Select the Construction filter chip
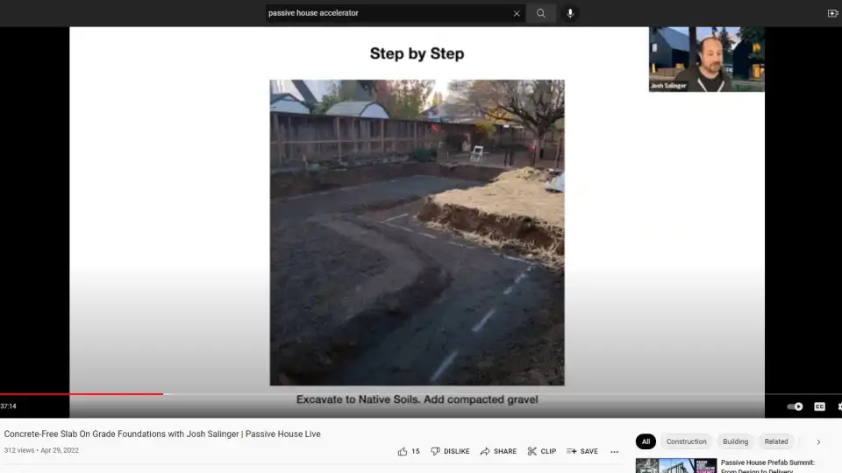The width and height of the screenshot is (842, 473). (686, 441)
